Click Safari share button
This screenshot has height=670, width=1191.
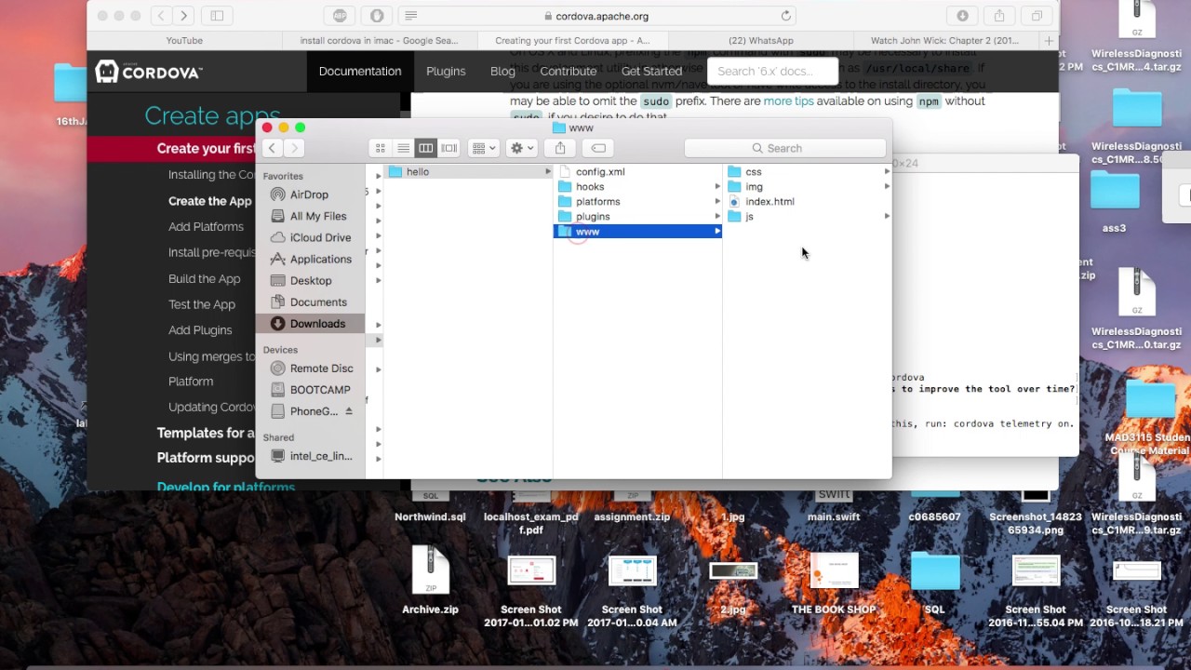(999, 16)
